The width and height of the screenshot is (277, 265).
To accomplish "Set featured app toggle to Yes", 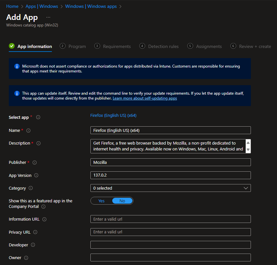I will point(101,201).
